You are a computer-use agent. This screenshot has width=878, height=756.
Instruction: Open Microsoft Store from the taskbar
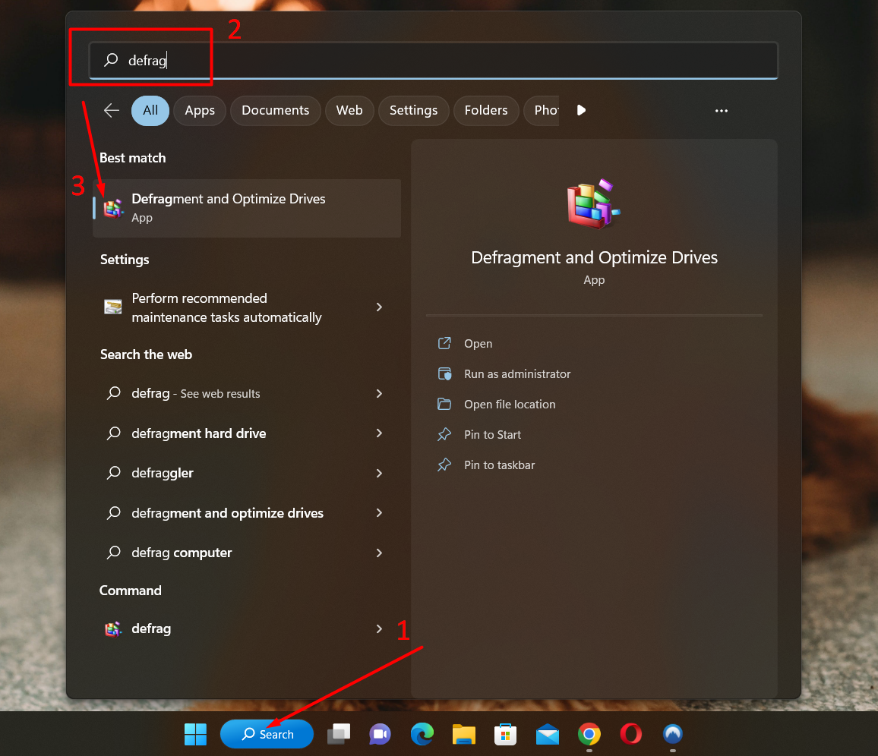click(505, 734)
